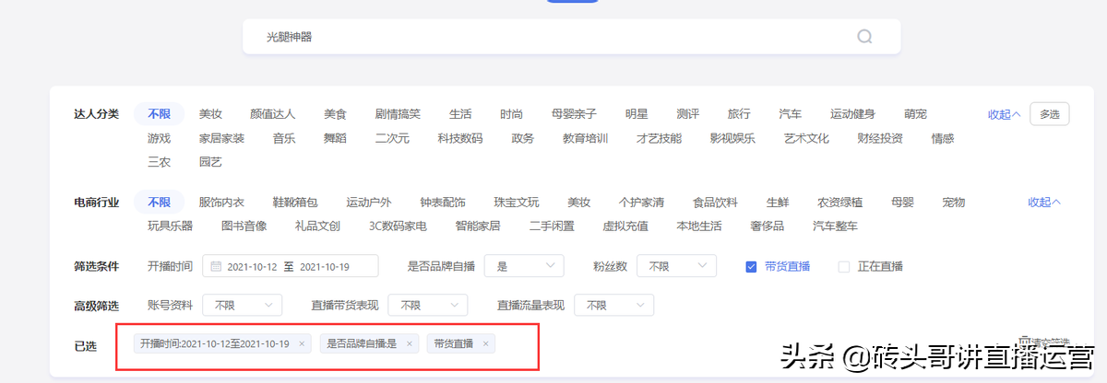
Task: Collapse the 电商行业 section via 收起
Action: (1044, 203)
